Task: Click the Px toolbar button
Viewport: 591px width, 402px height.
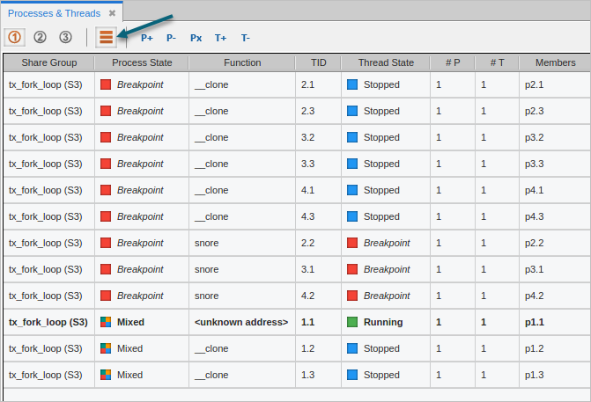Action: tap(196, 38)
